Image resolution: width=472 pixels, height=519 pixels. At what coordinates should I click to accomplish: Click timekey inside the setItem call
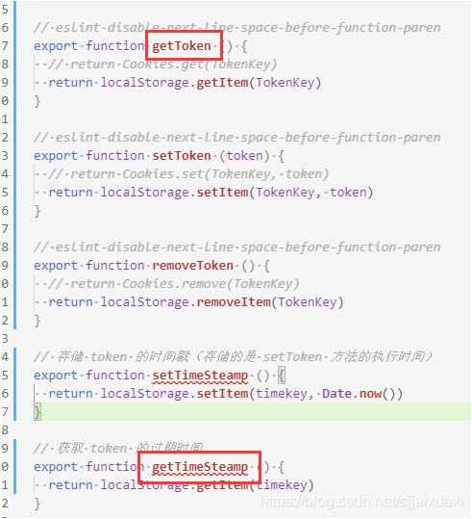(282, 394)
